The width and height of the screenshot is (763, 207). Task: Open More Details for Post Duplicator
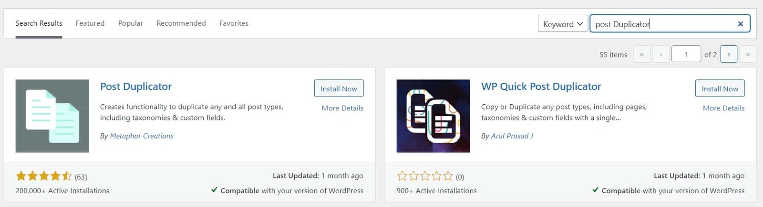pos(342,108)
